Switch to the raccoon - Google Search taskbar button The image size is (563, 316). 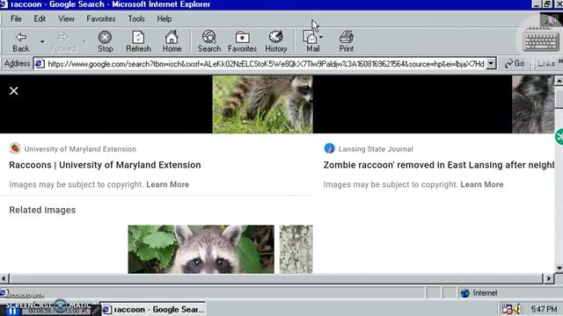153,309
